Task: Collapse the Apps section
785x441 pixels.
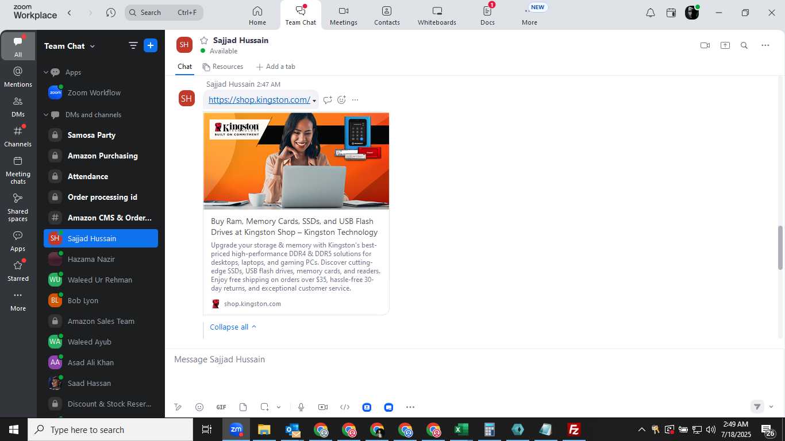Action: pyautogui.click(x=46, y=72)
